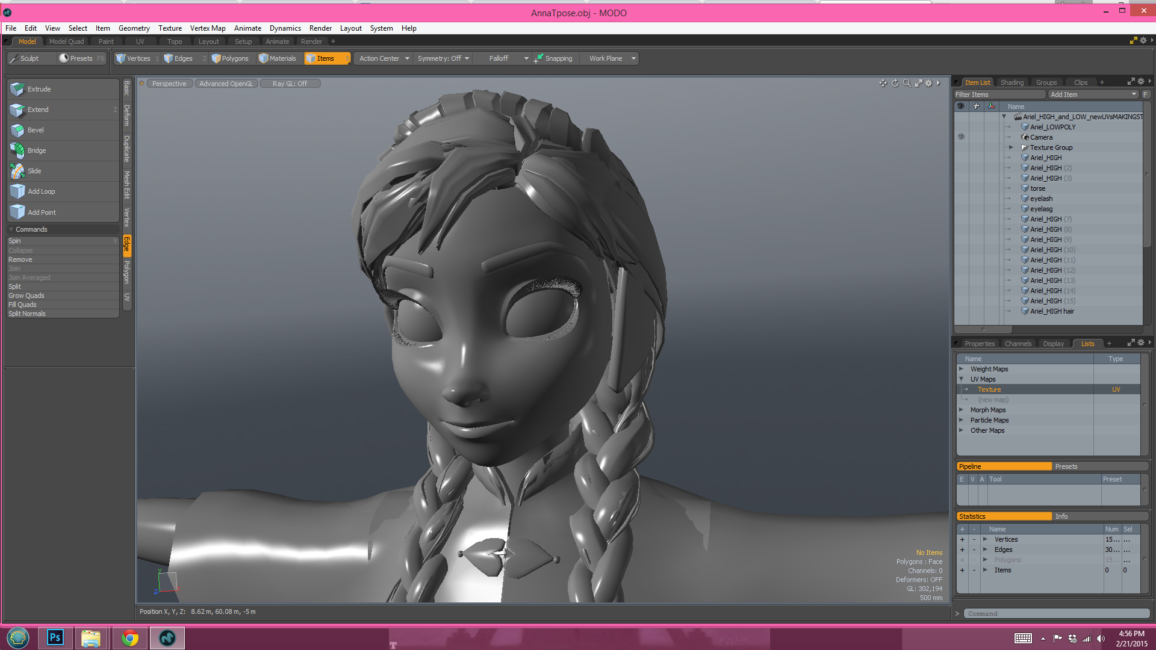Expand the Texture Group item
Screen dimensions: 1156x650
point(1011,147)
